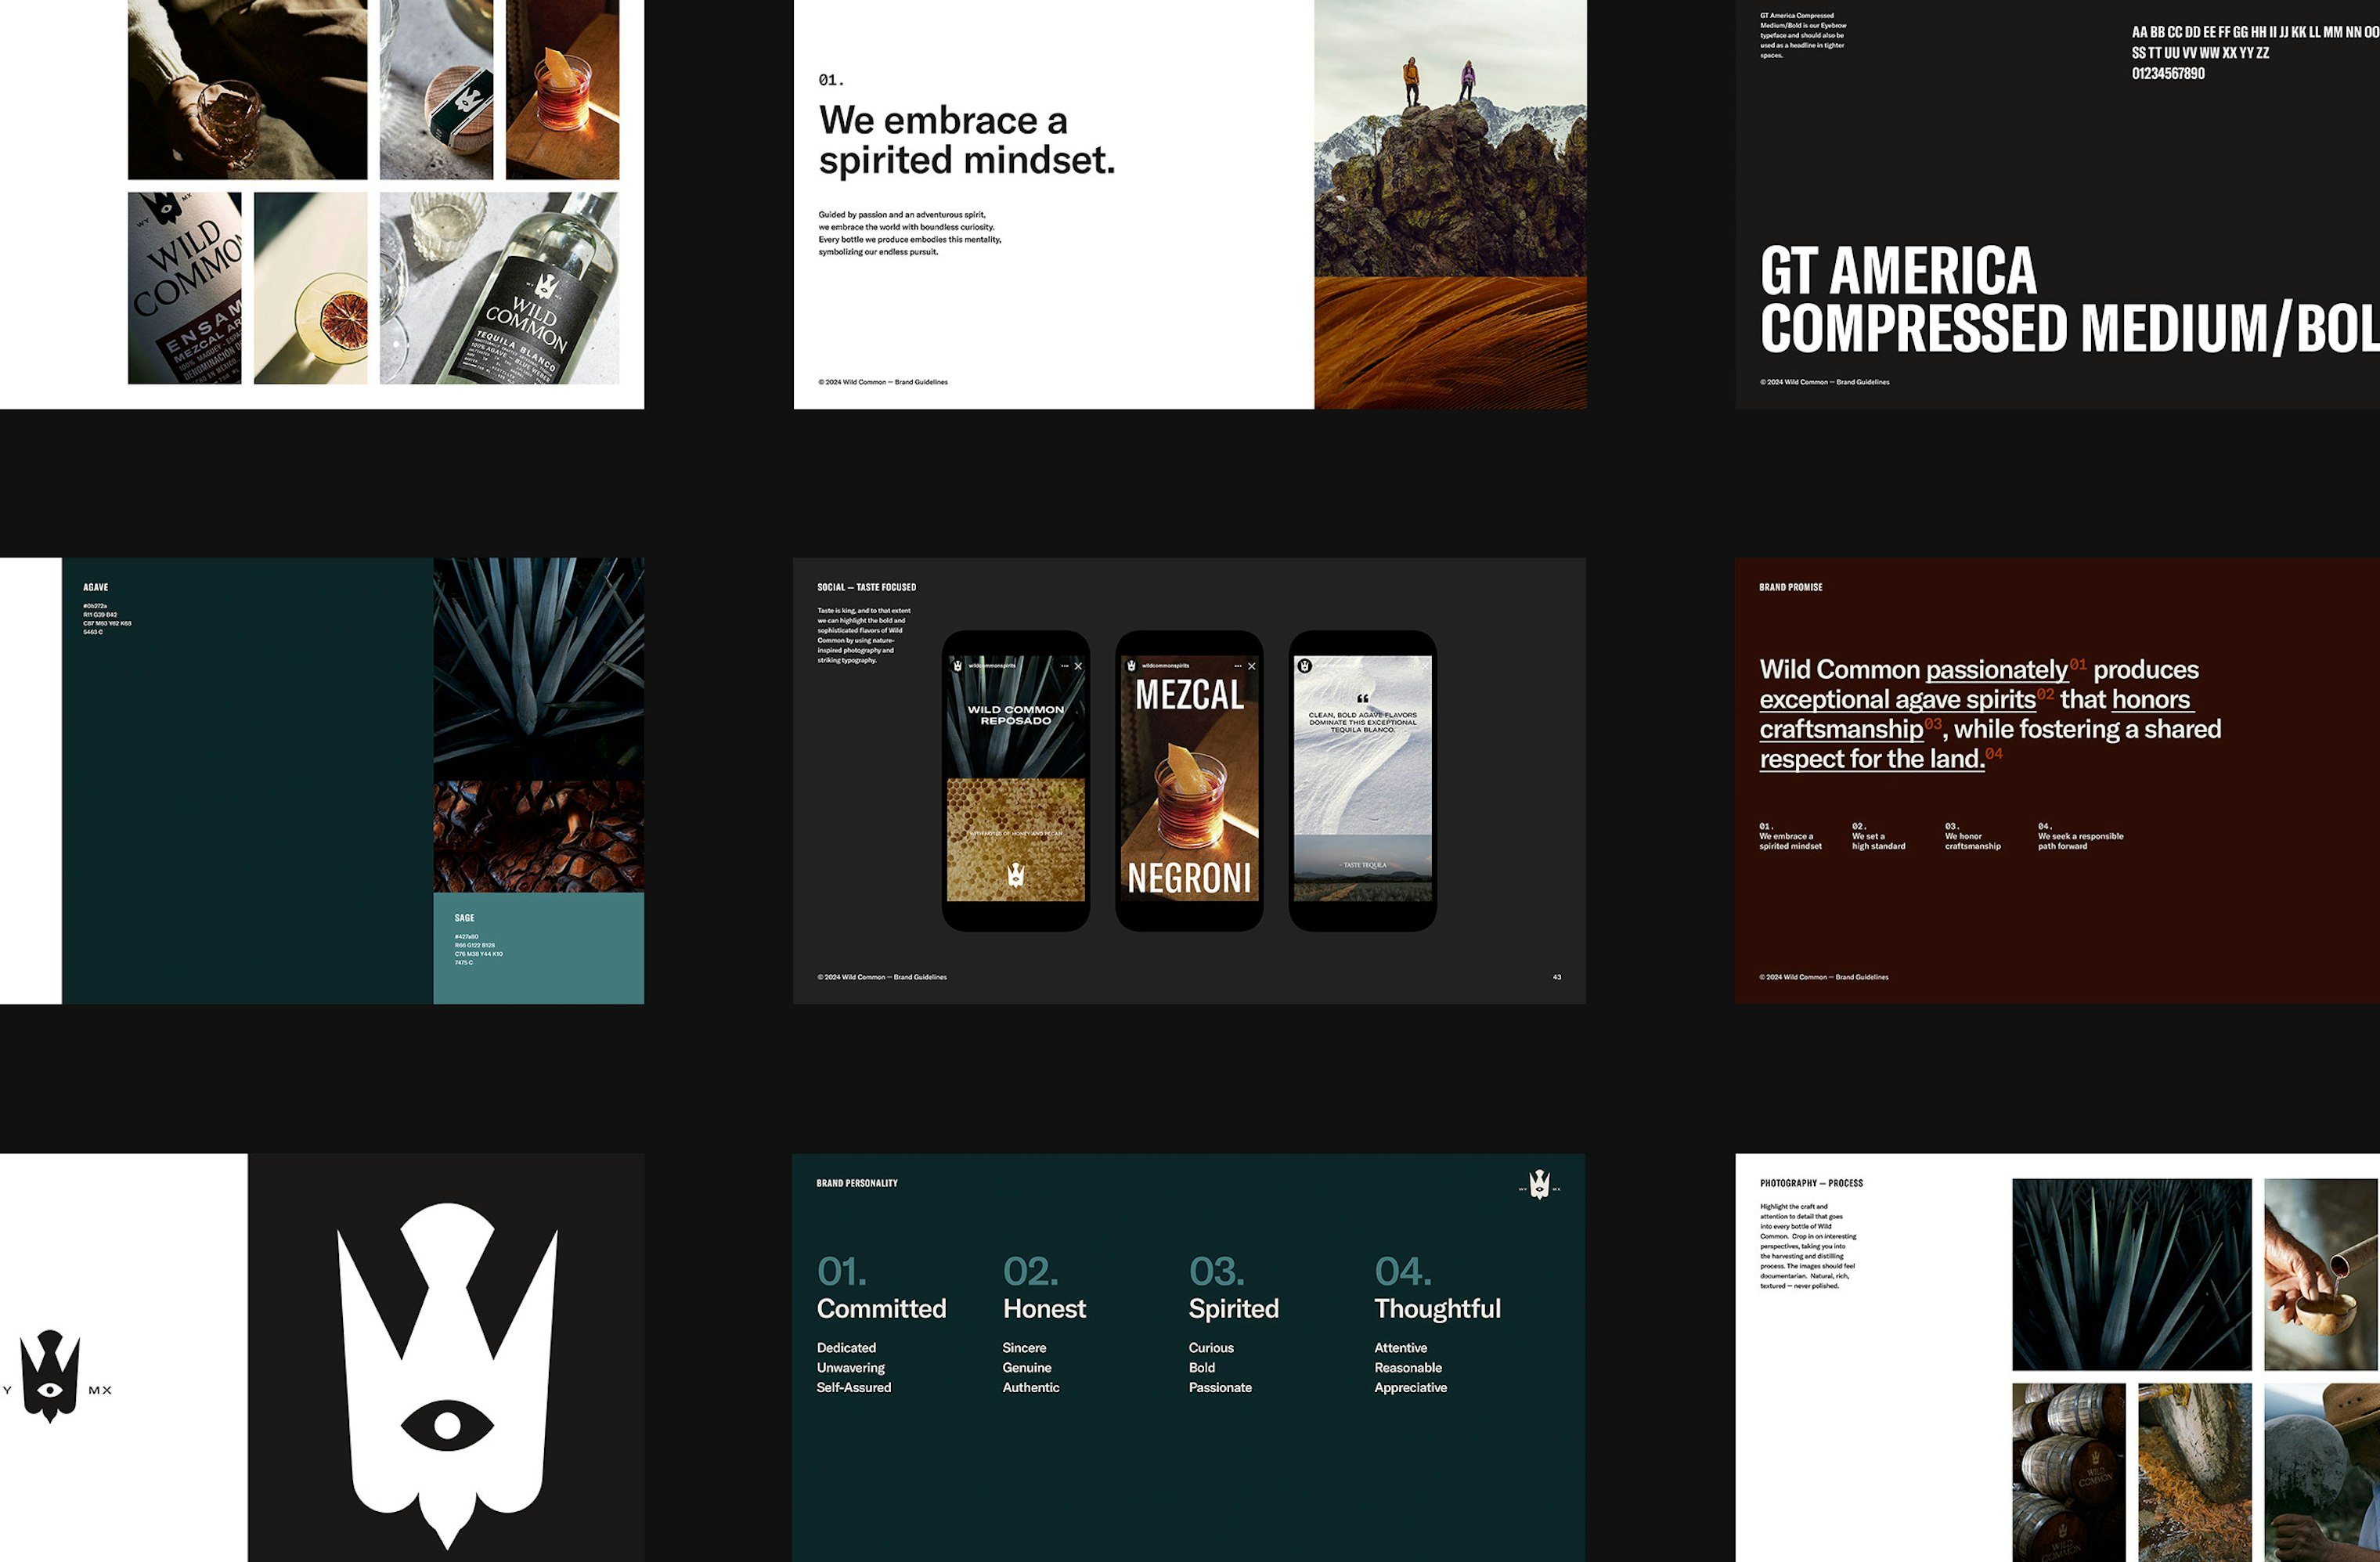Click the underlined word passionately

tap(1996, 669)
